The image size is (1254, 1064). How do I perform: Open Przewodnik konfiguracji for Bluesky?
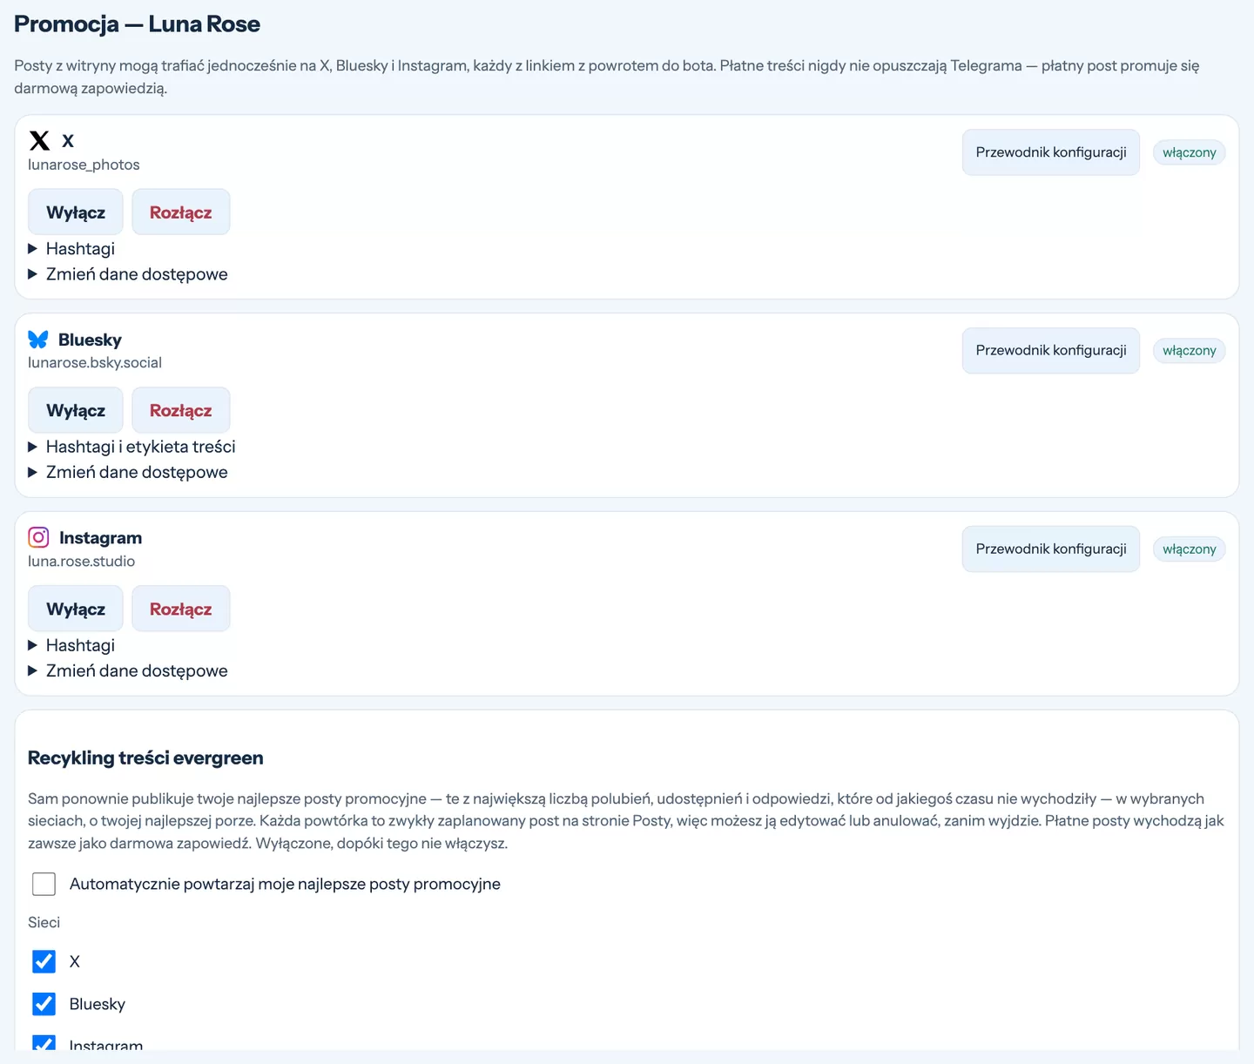click(1051, 350)
